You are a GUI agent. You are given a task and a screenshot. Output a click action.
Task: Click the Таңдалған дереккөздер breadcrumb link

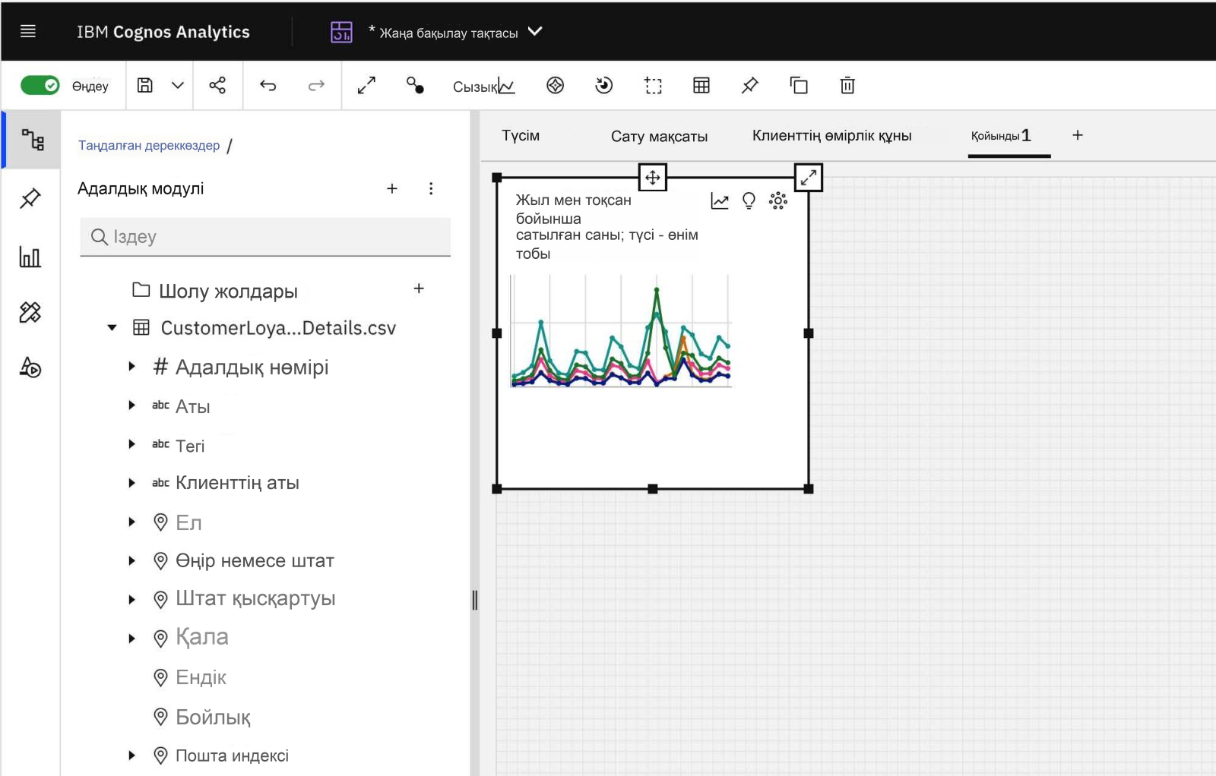[149, 145]
